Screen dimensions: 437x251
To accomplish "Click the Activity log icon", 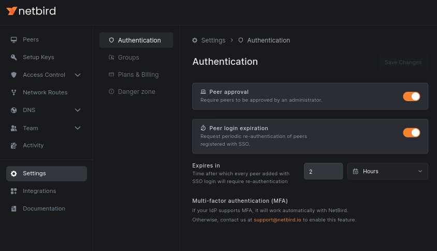I will coord(13,146).
